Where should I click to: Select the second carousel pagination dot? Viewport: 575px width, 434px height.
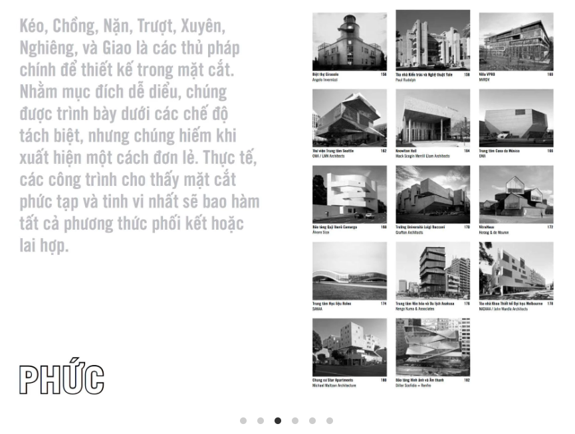point(261,421)
